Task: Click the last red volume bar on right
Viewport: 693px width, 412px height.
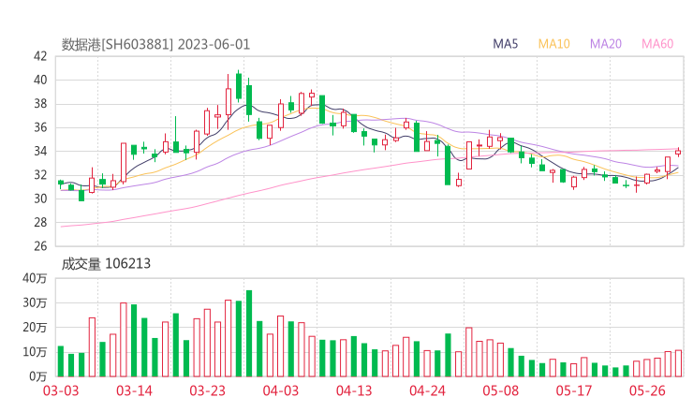Action: (x=678, y=363)
